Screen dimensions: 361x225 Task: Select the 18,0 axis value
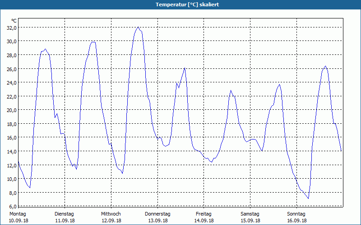coord(12,124)
